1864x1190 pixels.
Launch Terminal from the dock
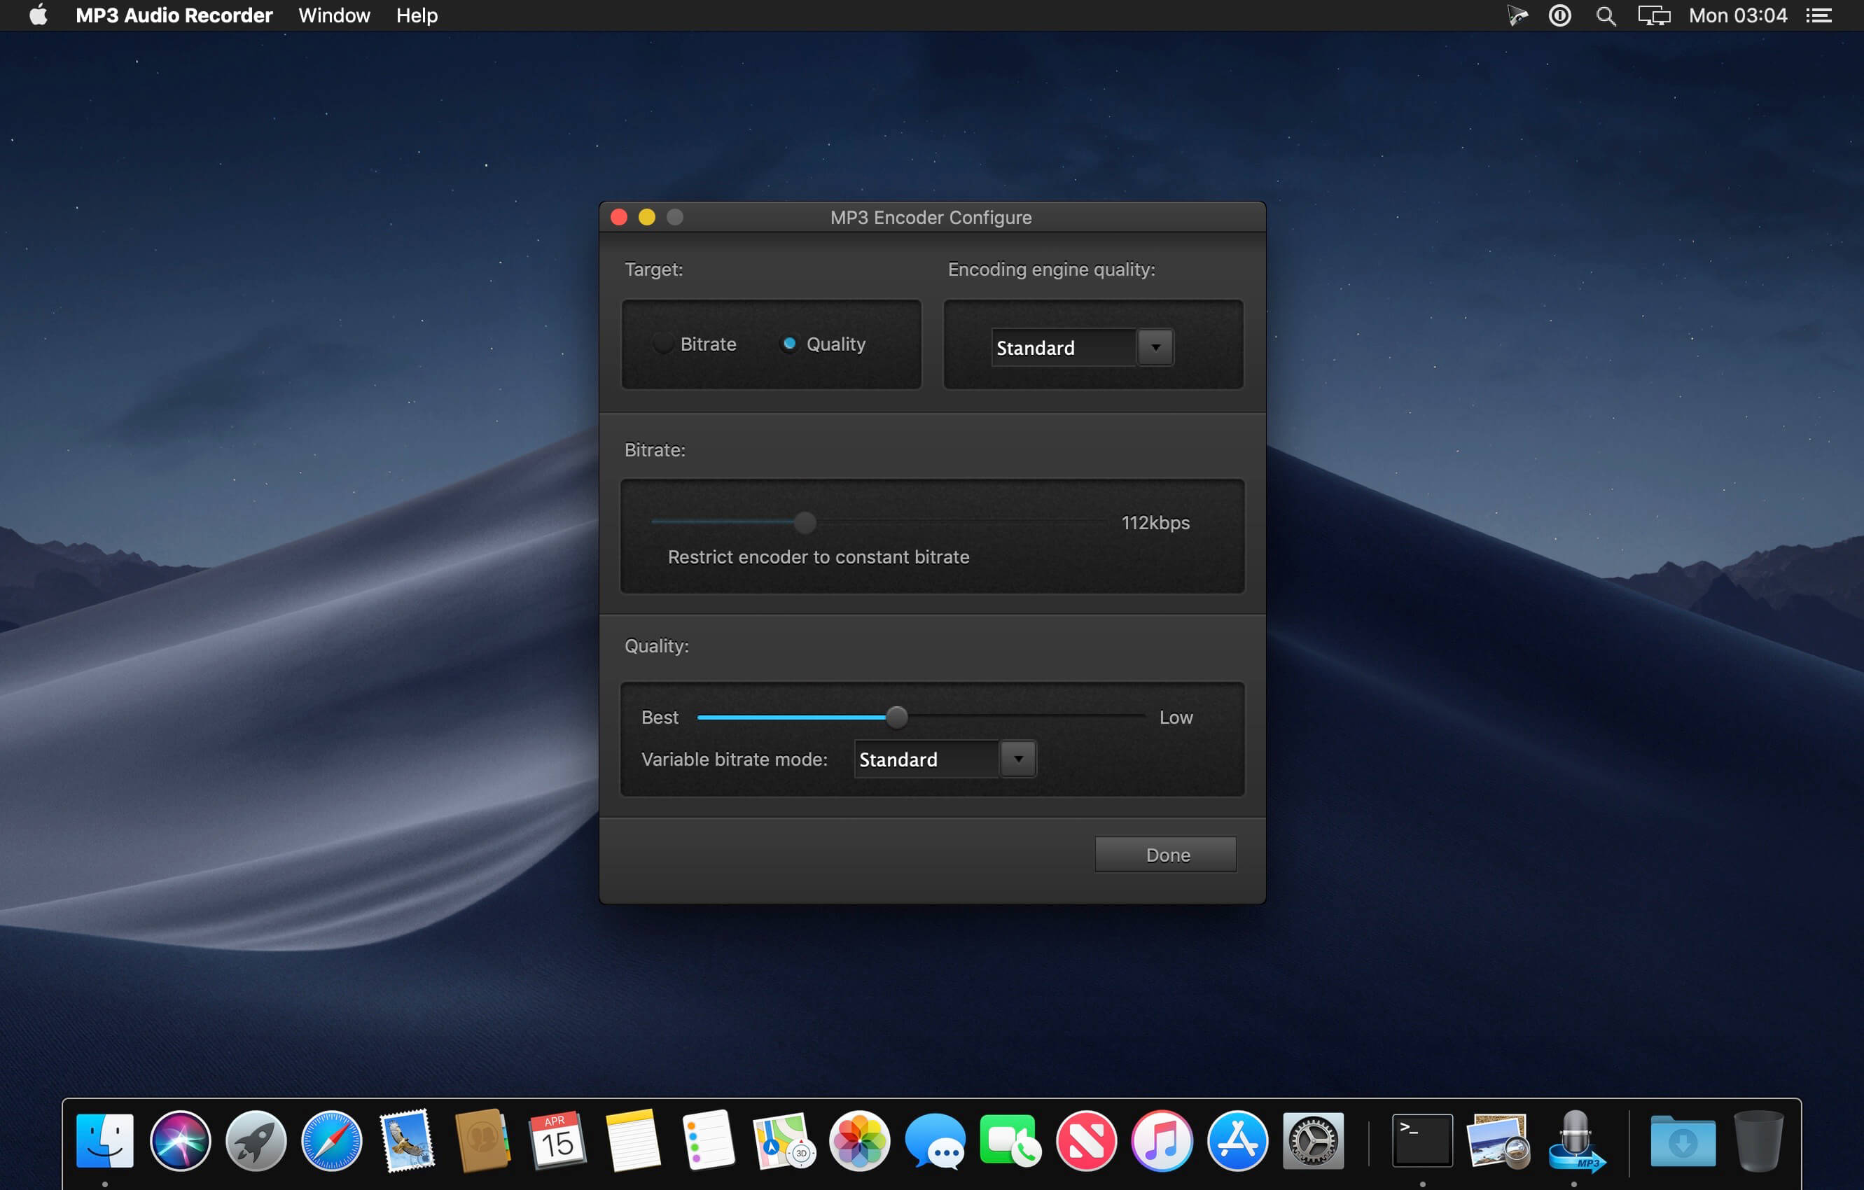pyautogui.click(x=1422, y=1140)
